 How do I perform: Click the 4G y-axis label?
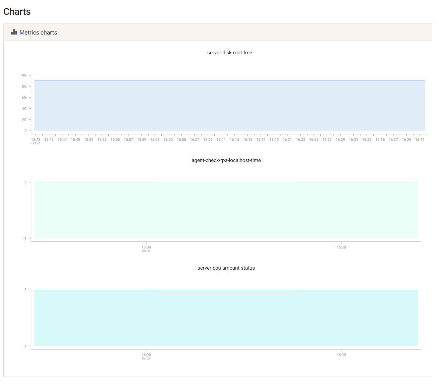pyautogui.click(x=24, y=109)
